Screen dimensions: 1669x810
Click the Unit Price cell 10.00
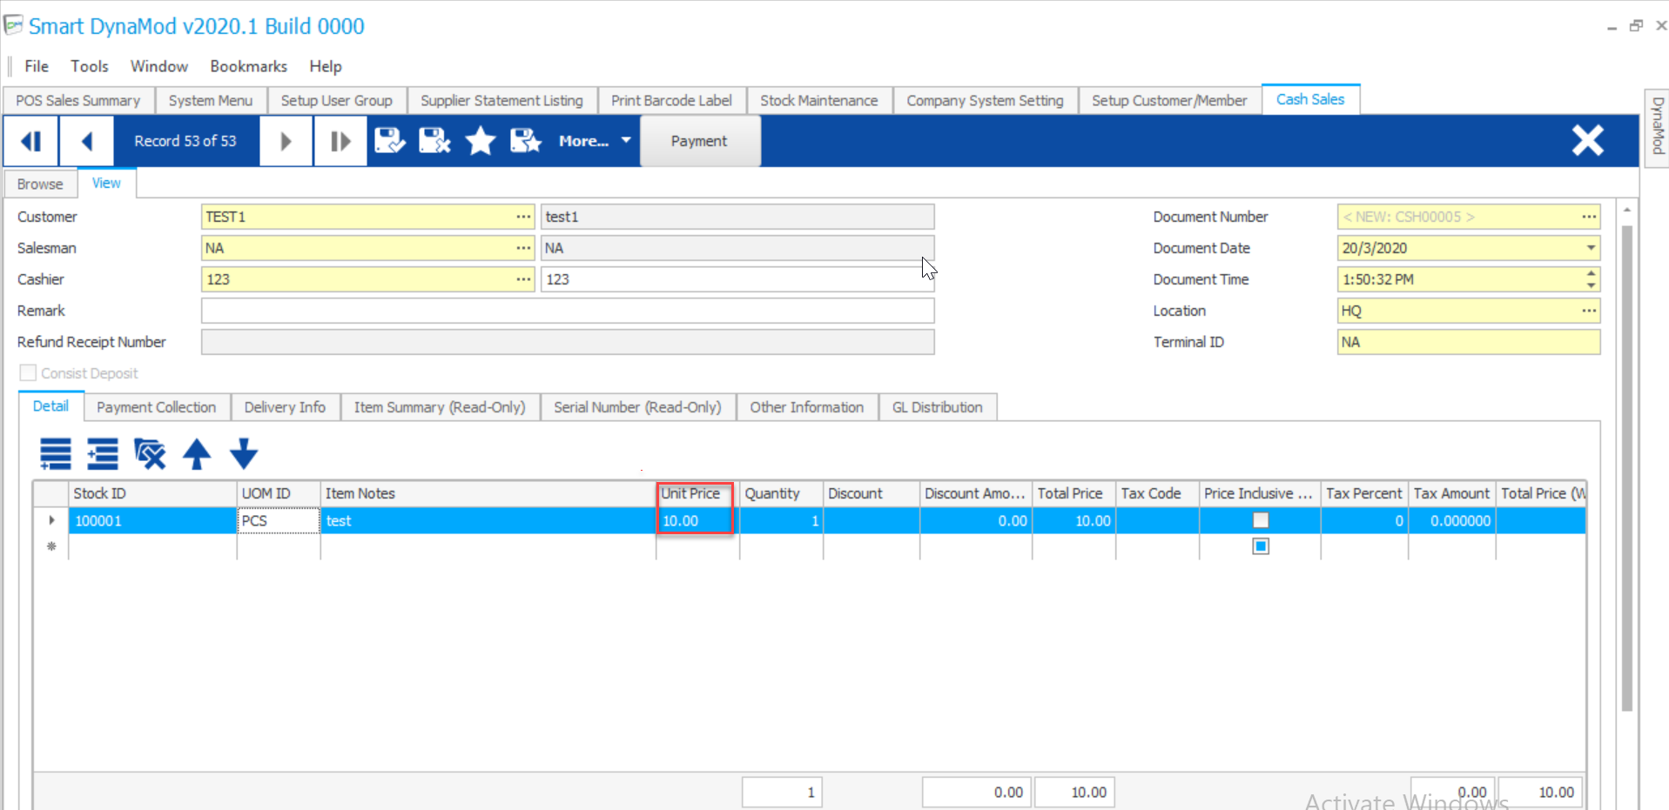pos(697,520)
